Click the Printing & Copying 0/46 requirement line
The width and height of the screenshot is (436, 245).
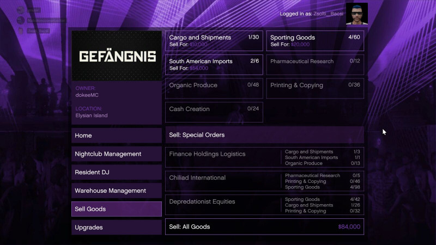pos(322,181)
